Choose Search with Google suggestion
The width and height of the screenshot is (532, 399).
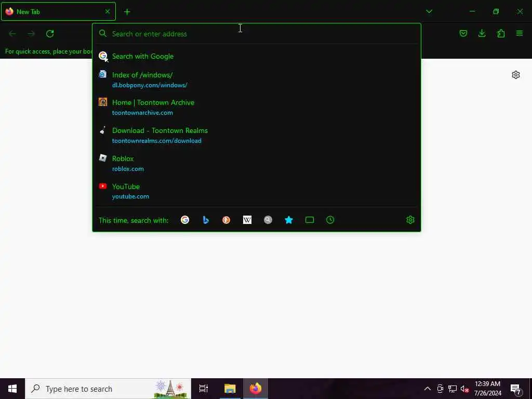tap(257, 56)
